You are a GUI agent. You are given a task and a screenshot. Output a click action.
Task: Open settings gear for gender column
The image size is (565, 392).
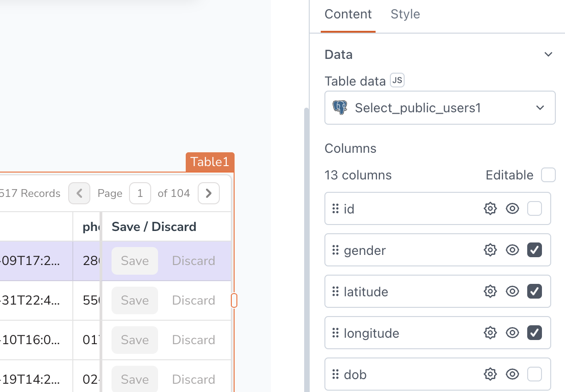[x=490, y=250]
